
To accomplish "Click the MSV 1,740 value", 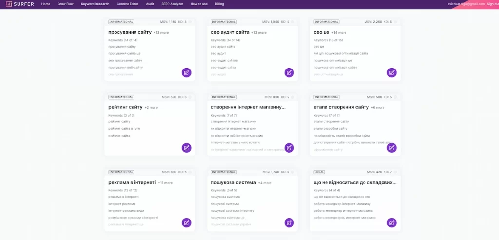I will point(271,172).
